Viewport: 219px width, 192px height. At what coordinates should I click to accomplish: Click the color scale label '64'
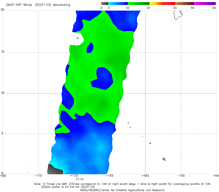tap(193, 8)
